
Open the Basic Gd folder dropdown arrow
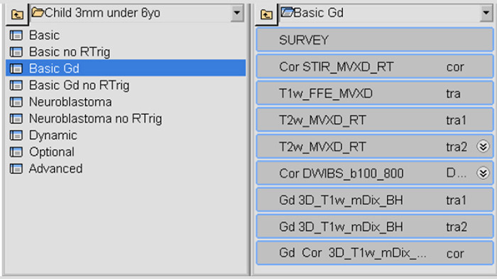[x=486, y=13]
